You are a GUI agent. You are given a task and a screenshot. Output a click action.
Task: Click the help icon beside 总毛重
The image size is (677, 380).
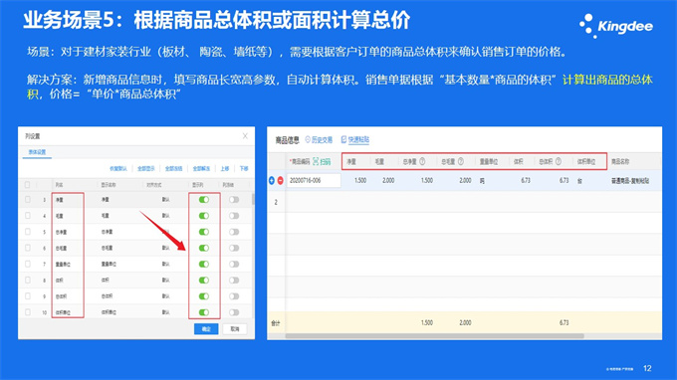(x=461, y=161)
